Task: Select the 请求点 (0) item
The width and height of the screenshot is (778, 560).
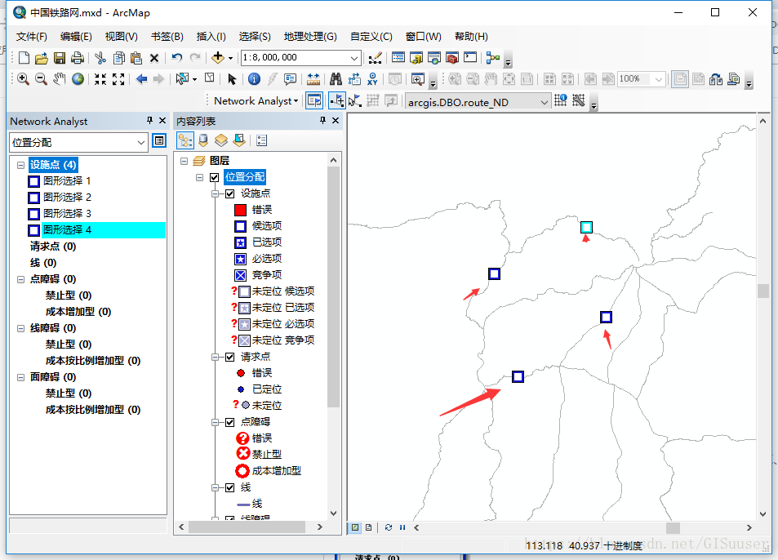Action: pyautogui.click(x=52, y=247)
